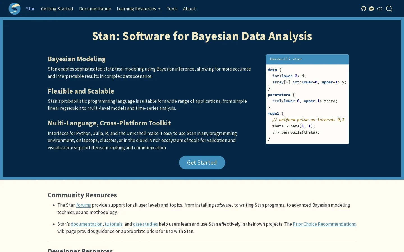
Task: Follow the tutorials link
Action: click(x=114, y=224)
